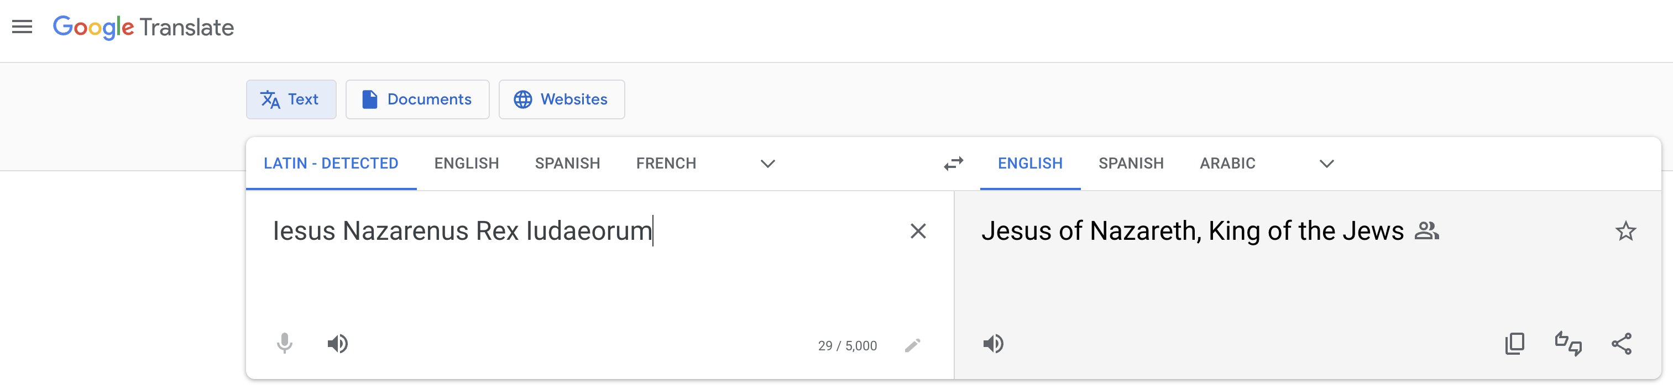Set Spanish as target language

click(1131, 164)
